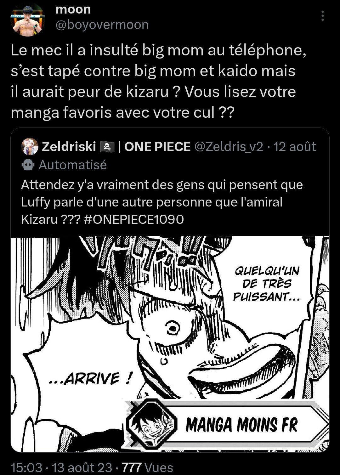Image resolution: width=340 pixels, height=475 pixels.
Task: Open the @Zeldris_v2 handle
Action: (x=229, y=147)
